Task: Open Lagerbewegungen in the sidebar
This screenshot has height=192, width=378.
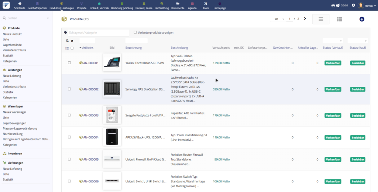Action: tap(14, 123)
